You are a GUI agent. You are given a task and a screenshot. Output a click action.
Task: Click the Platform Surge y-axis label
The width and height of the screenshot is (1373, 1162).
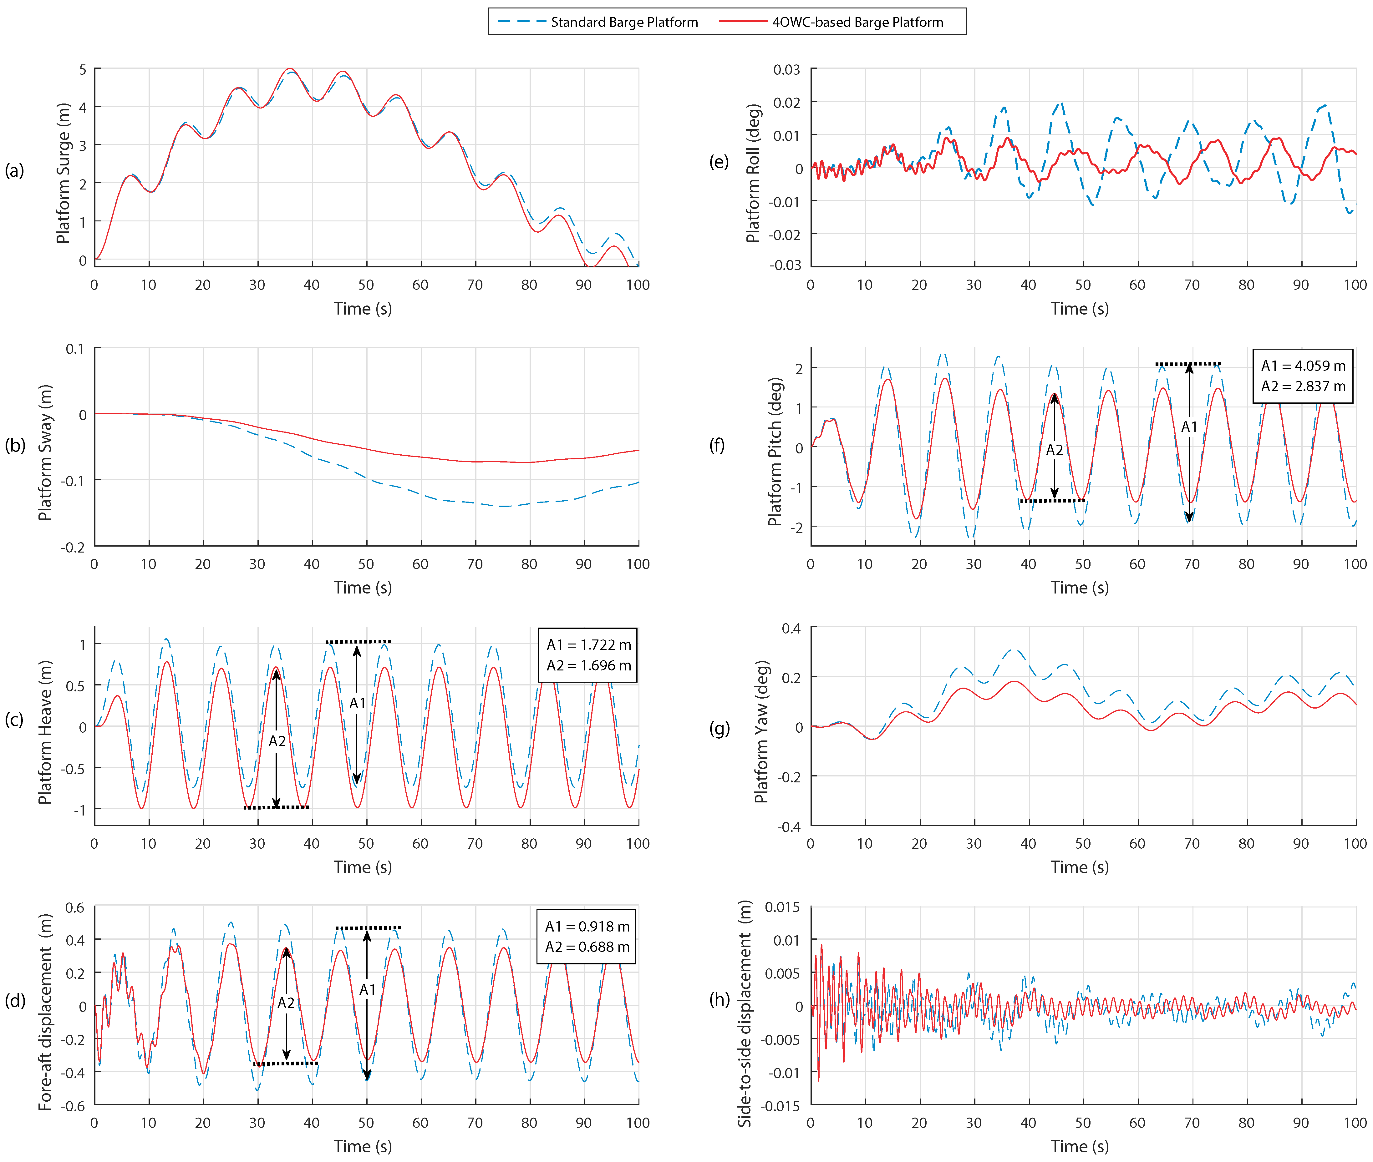(x=63, y=173)
